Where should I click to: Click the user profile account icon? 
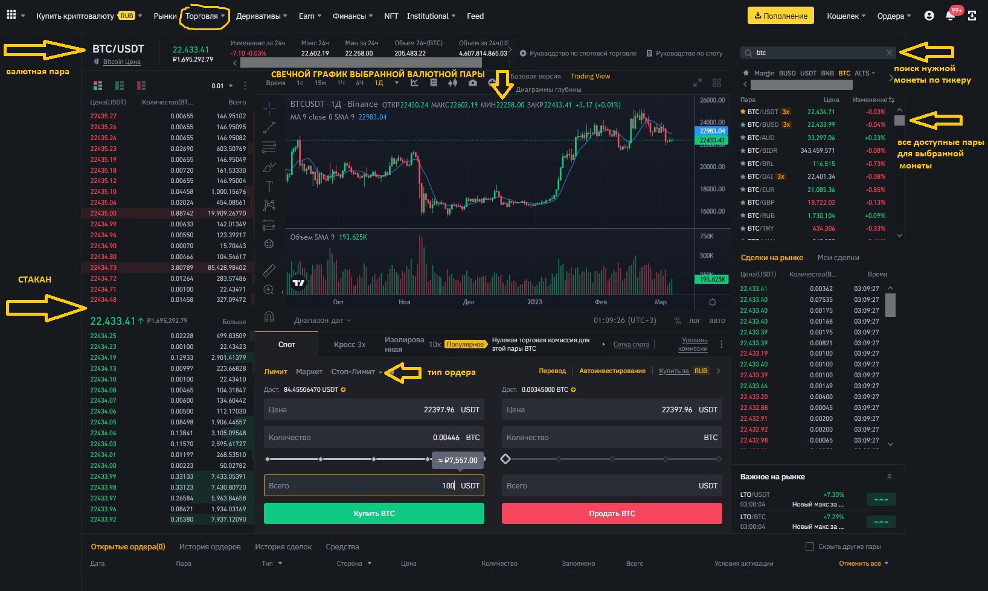pos(929,16)
